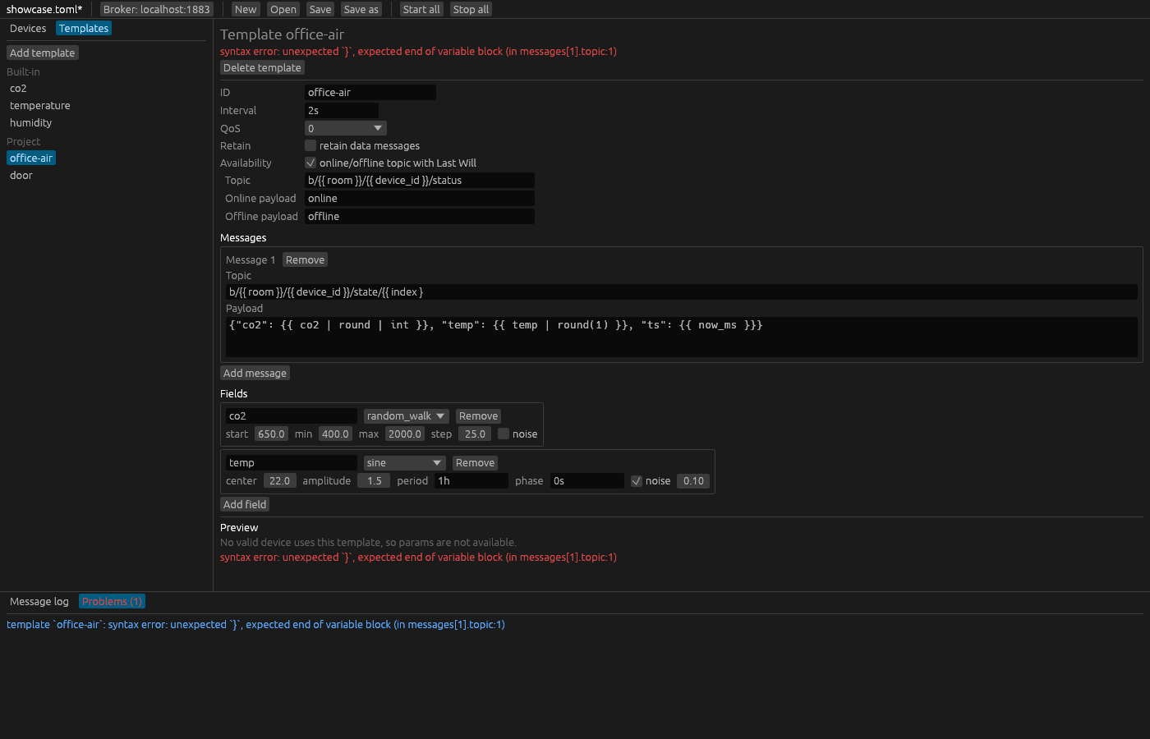Click the Add template button
This screenshot has width=1150, height=739.
[43, 53]
